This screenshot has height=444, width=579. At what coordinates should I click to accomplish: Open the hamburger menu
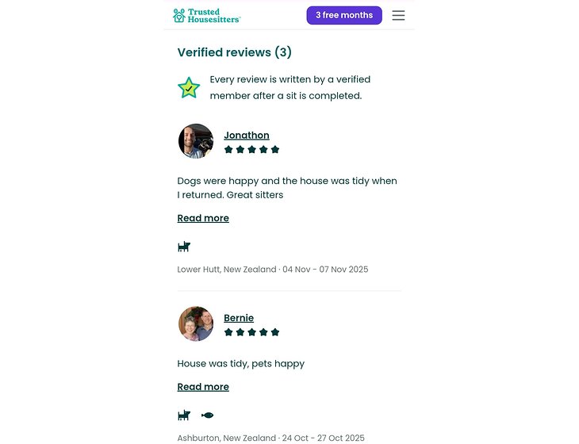pyautogui.click(x=398, y=16)
